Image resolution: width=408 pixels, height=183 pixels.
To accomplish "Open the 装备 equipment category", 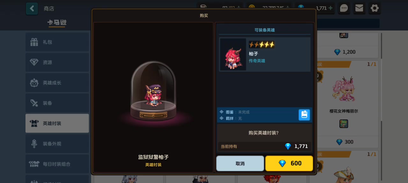I will pos(57,103).
